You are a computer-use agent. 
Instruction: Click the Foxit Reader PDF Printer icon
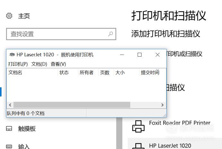coord(138,126)
